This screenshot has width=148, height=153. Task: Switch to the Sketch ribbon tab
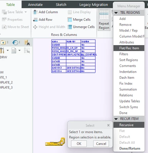[x=61, y=5]
